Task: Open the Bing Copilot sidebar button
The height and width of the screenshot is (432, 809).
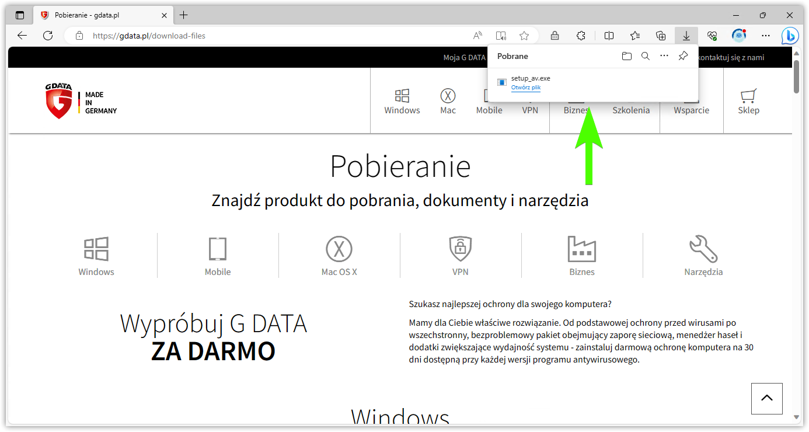Action: coord(790,36)
